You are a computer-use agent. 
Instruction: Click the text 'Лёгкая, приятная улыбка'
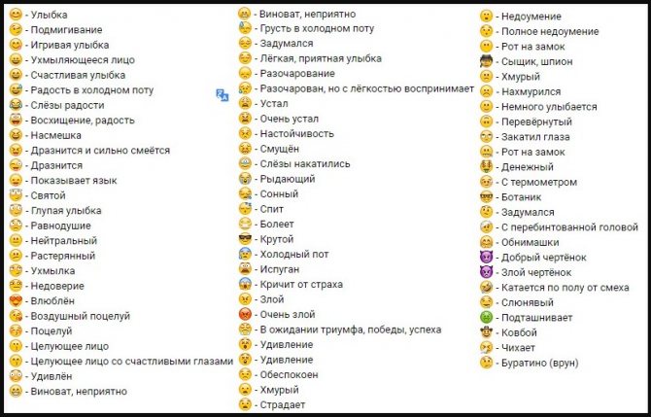321,58
